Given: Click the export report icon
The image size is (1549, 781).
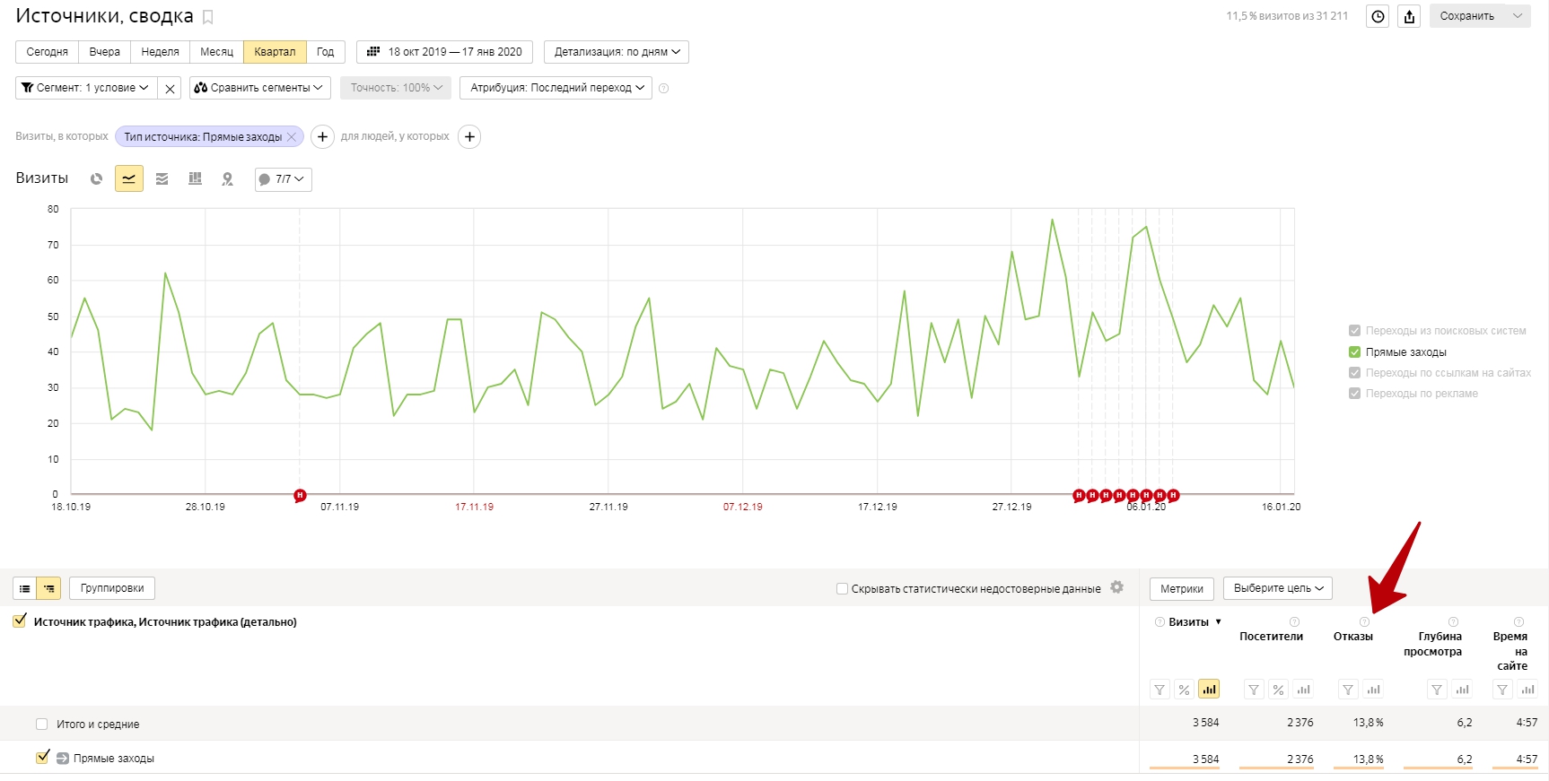Looking at the screenshot, I should click(1409, 16).
